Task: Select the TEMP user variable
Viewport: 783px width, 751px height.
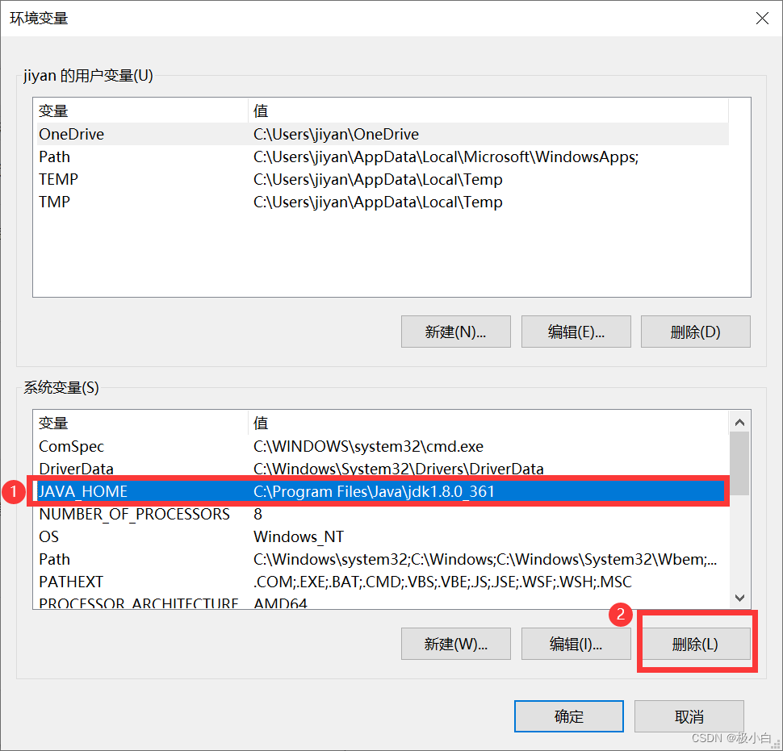Action: (x=383, y=179)
